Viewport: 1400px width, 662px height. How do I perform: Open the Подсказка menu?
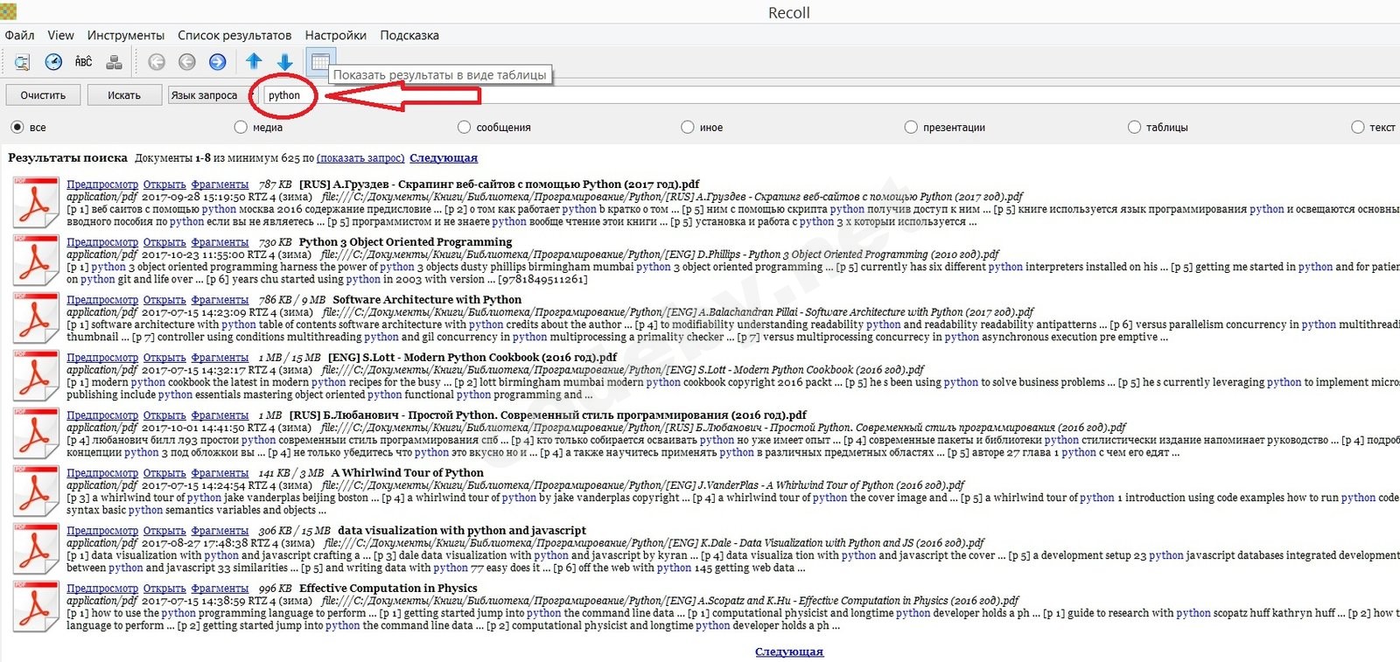coord(409,35)
